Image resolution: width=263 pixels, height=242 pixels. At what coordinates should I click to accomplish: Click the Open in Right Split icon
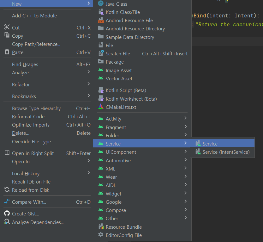coord(7,152)
